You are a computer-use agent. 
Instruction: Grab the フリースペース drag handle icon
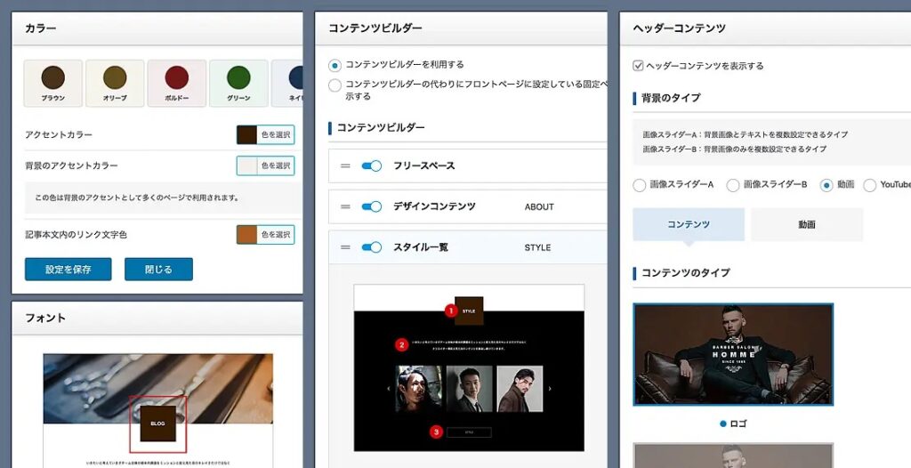345,165
